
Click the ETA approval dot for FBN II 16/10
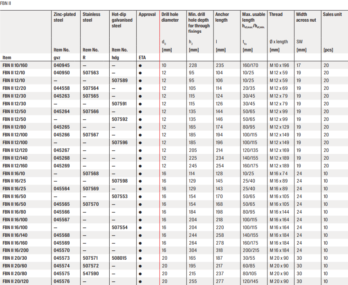tap(140, 174)
